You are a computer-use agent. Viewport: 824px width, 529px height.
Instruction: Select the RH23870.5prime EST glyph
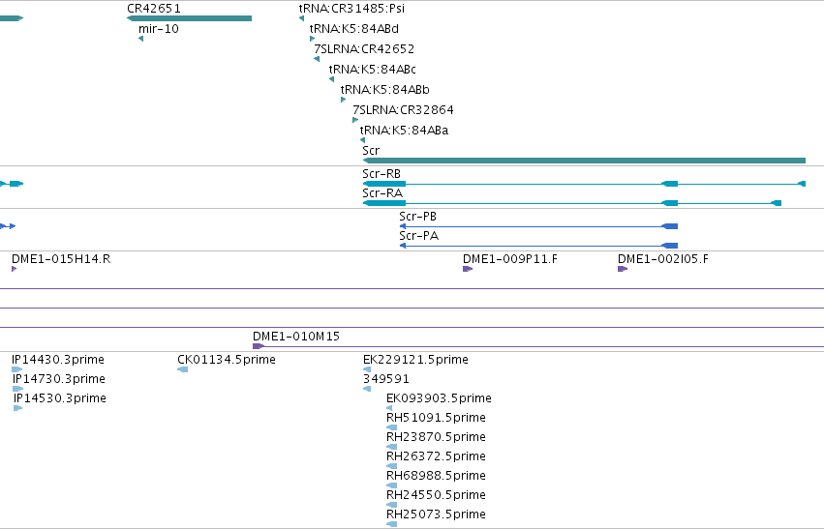click(x=391, y=447)
